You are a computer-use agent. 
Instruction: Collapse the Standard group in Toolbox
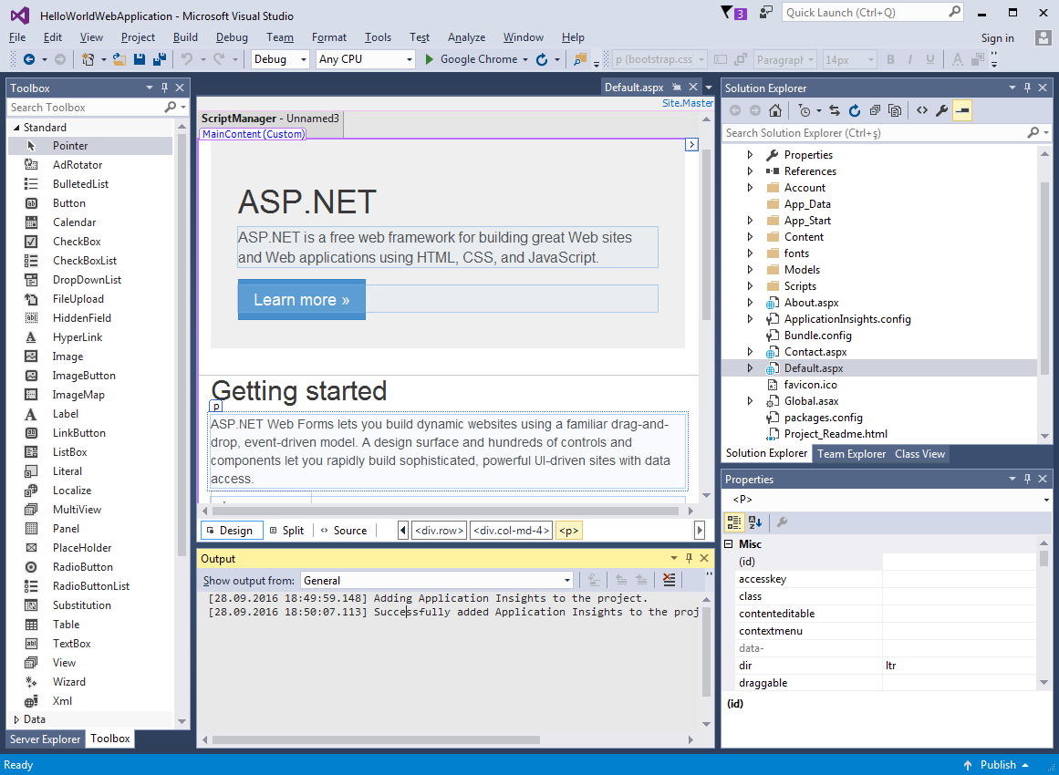tap(16, 128)
